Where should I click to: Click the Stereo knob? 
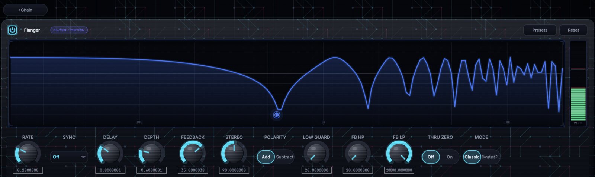point(234,153)
